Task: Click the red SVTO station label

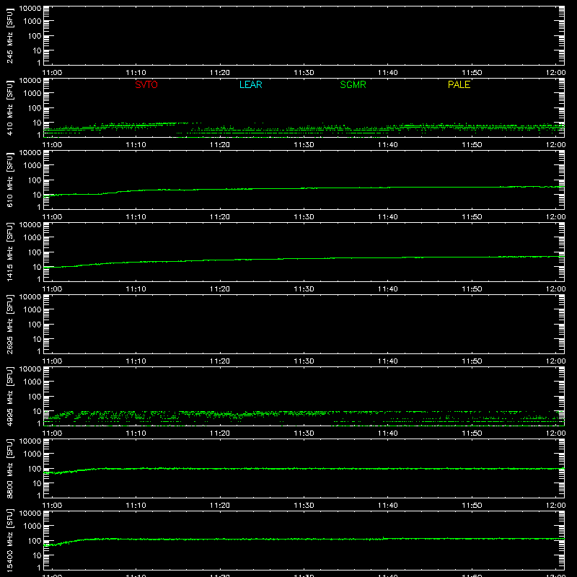Action: [146, 84]
